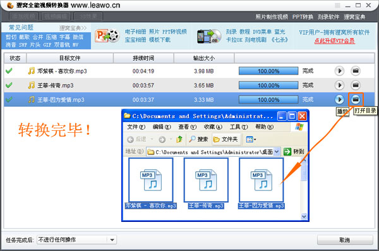The image size is (379, 251).
Task: Click the PPT转视频 link
Action: tap(174, 32)
